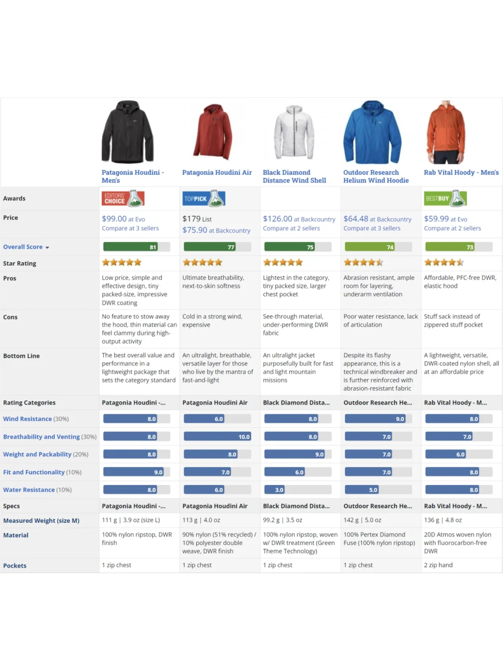Click Patagonia Houdini's 9.0 fit and functionality bar
This screenshot has width=503, height=671.
coord(136,472)
